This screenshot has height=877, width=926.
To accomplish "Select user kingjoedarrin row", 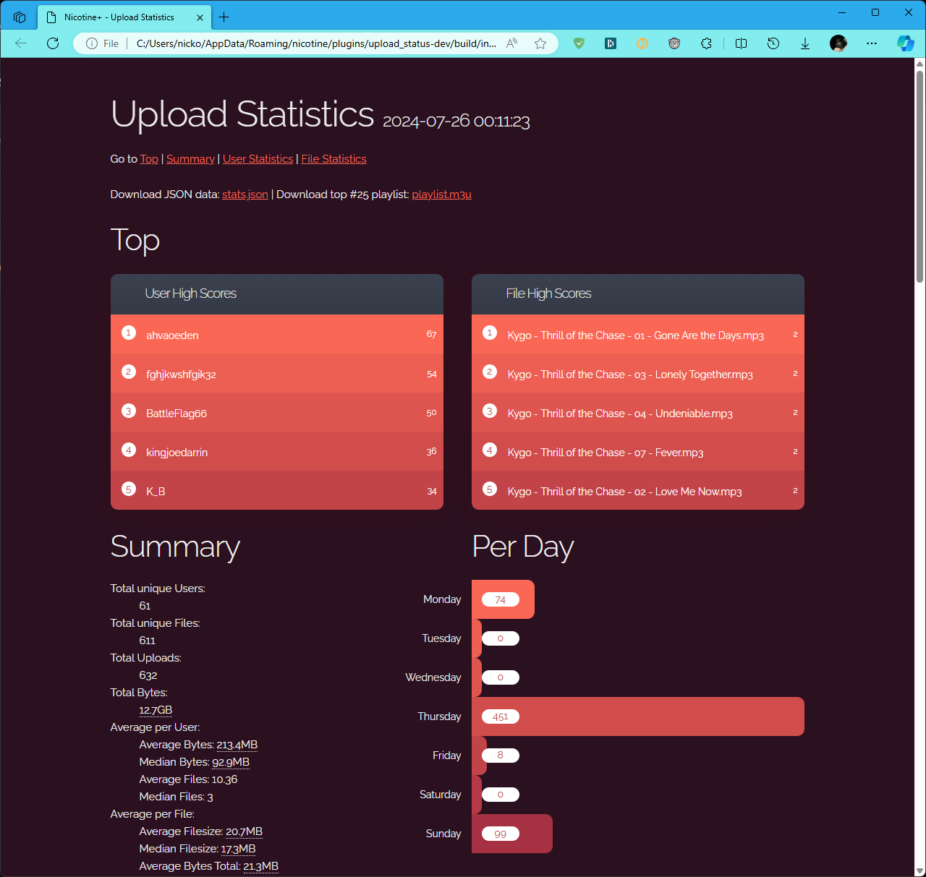I will pos(277,451).
